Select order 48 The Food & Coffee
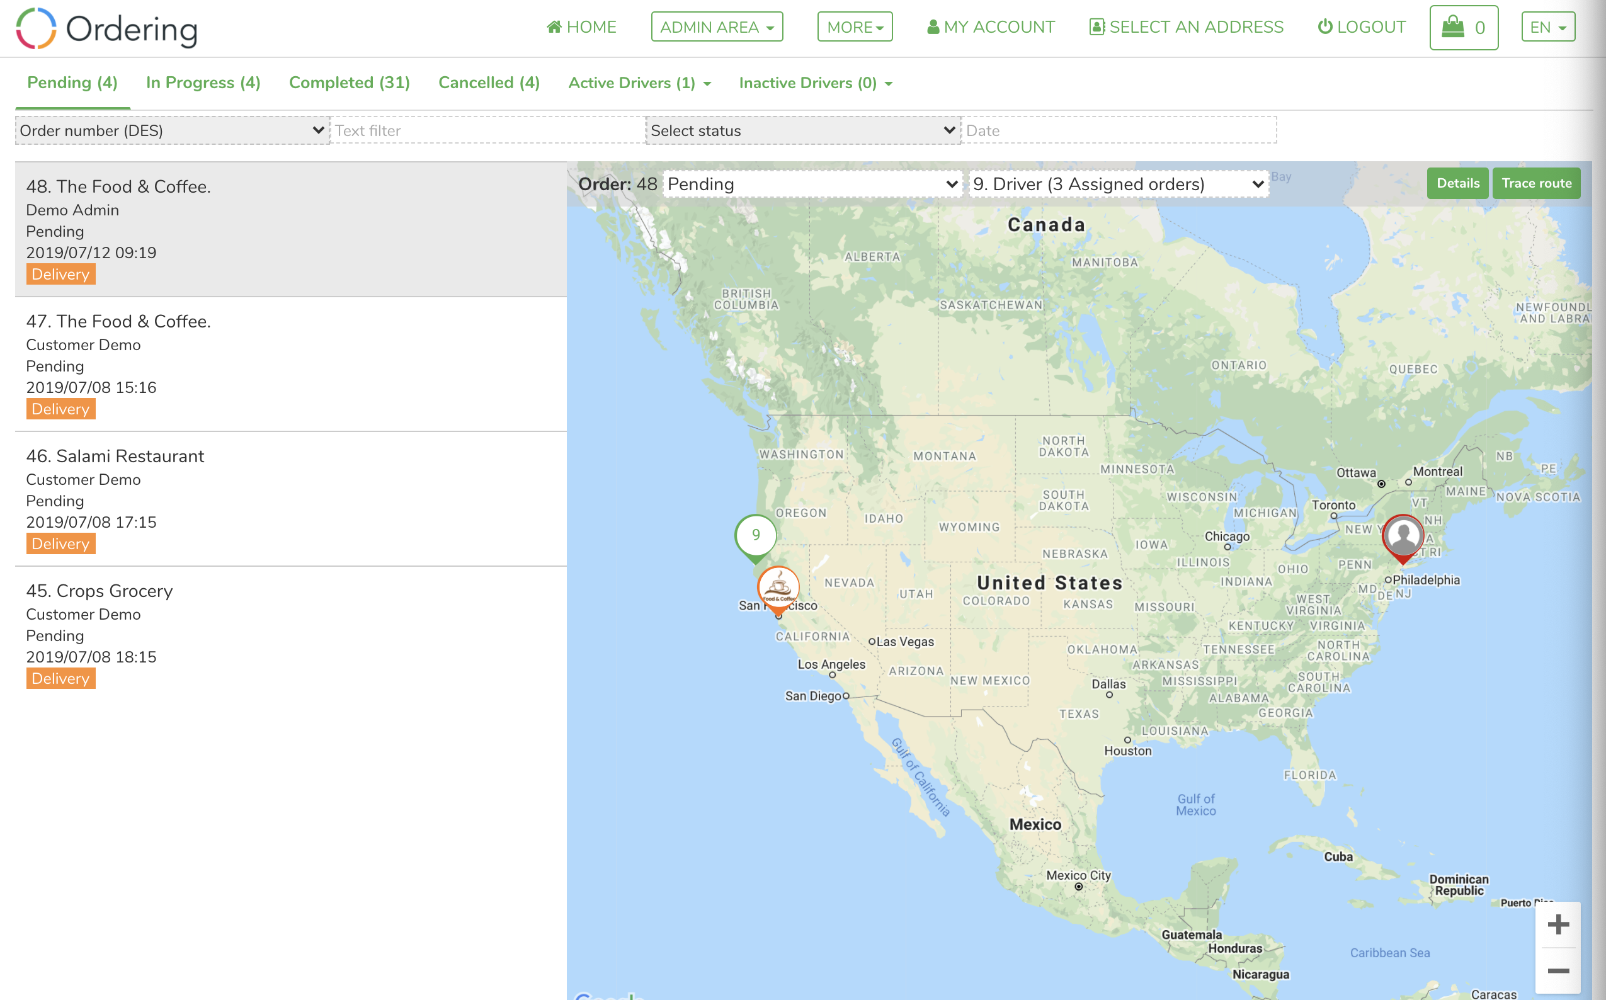 click(291, 229)
